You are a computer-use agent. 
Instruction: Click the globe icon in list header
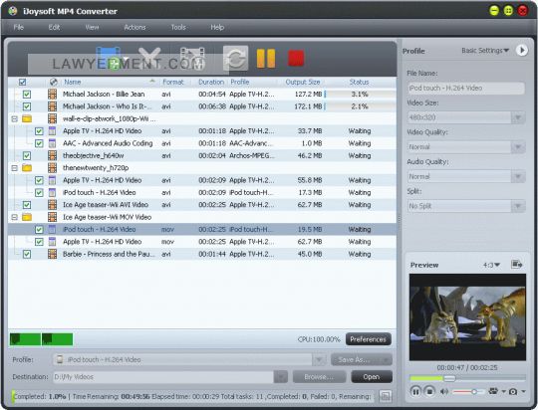pyautogui.click(x=53, y=82)
